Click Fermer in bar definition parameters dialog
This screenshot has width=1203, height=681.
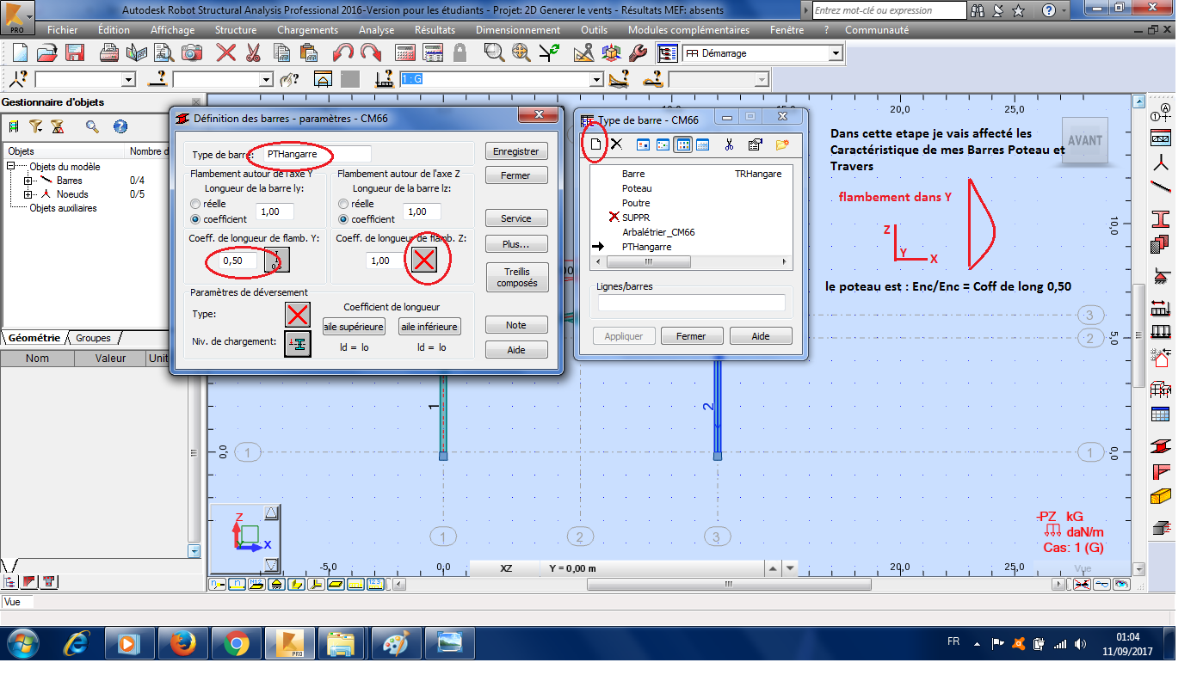tap(516, 175)
